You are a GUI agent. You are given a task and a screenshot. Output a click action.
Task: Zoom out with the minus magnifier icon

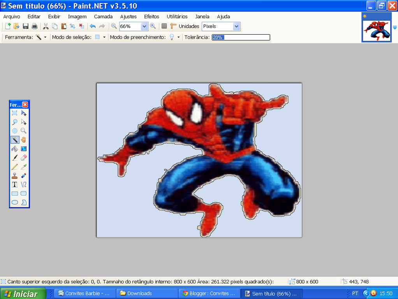114,26
